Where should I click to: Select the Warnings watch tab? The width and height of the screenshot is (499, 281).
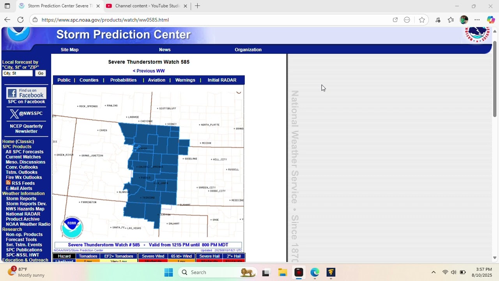pyautogui.click(x=185, y=80)
